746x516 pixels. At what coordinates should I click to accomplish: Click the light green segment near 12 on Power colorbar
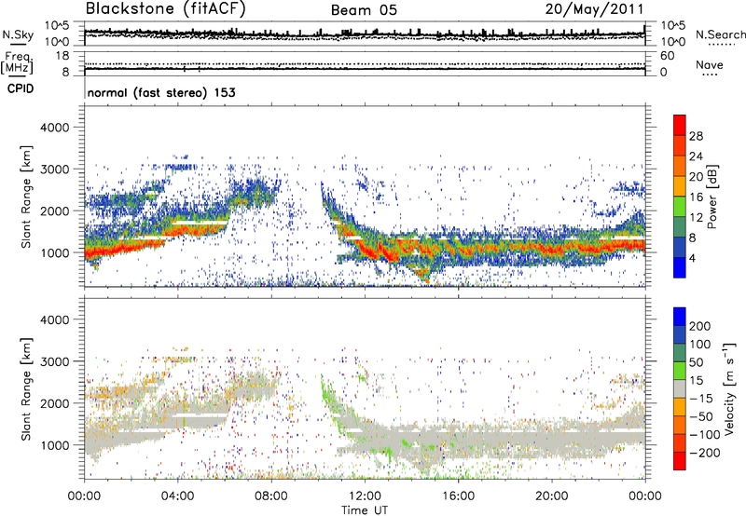(680, 206)
